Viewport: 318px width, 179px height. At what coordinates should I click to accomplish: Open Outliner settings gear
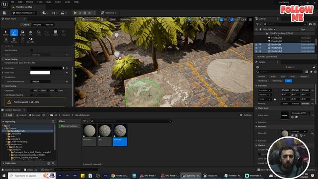315,24
